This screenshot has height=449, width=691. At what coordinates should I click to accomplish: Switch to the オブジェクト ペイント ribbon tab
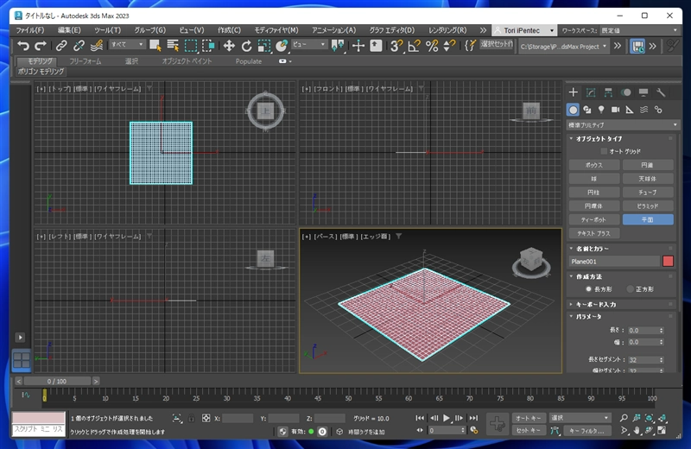click(187, 61)
